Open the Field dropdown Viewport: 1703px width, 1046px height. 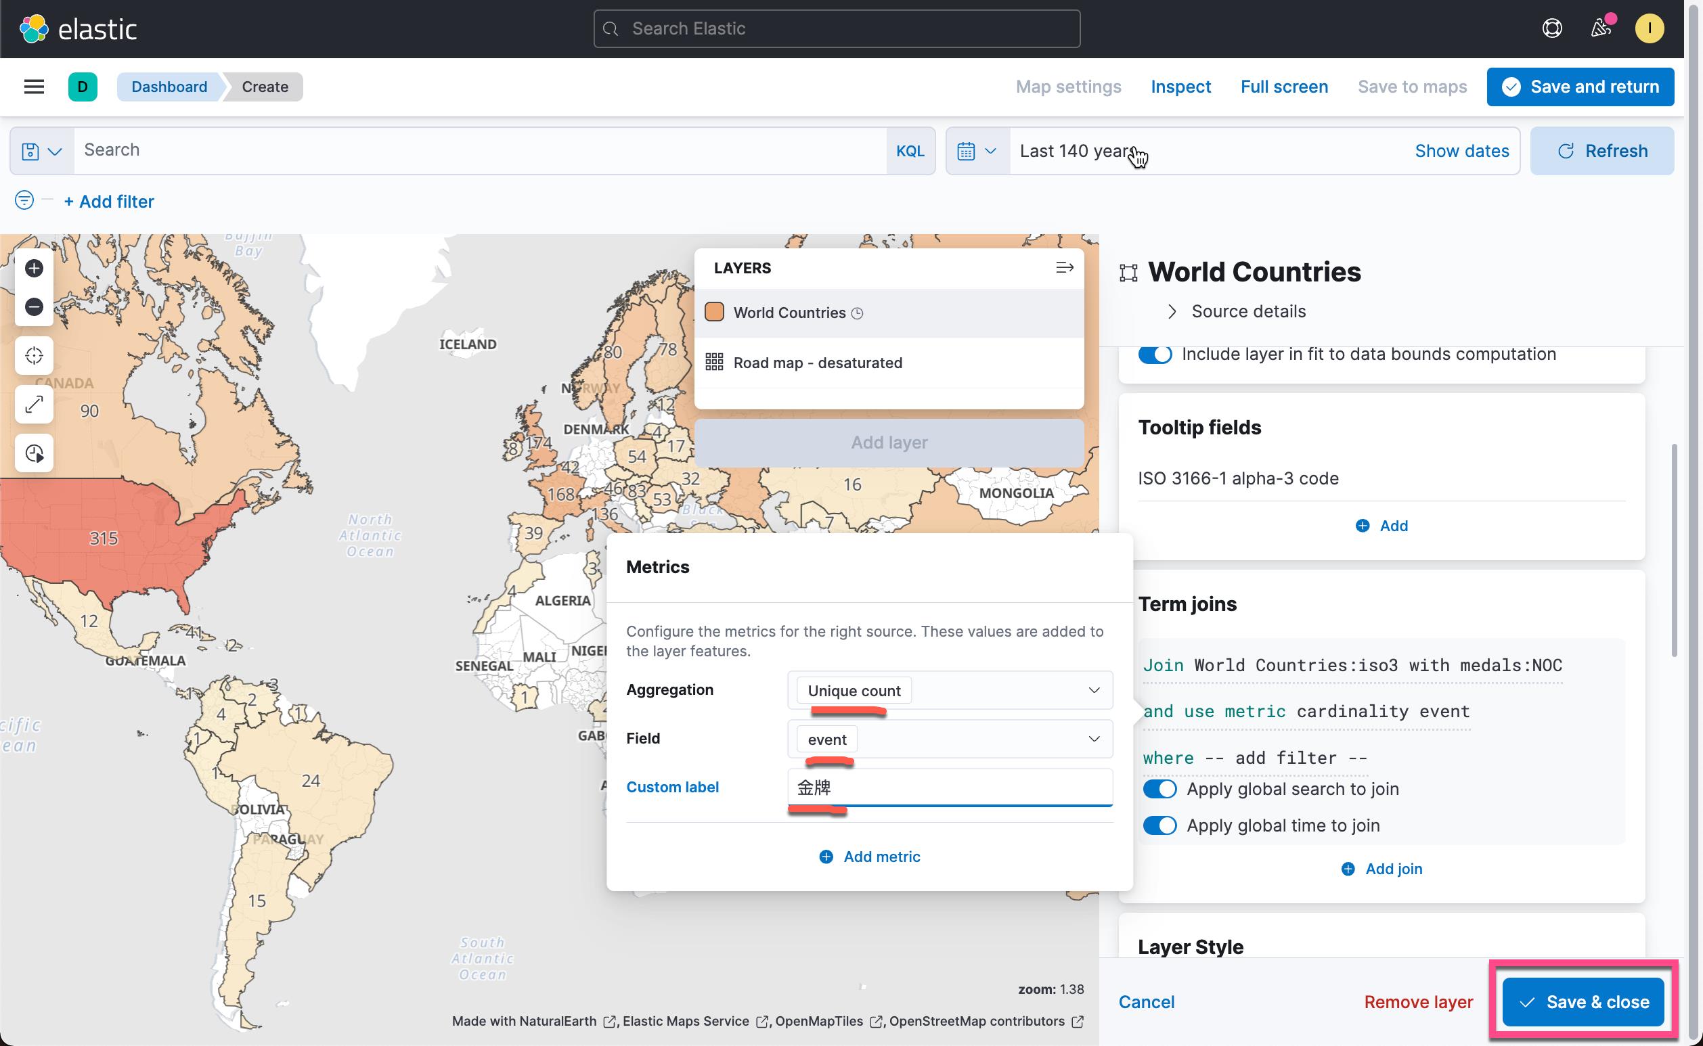[950, 739]
